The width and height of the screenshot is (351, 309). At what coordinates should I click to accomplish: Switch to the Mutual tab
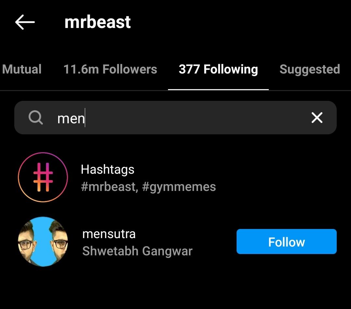tap(22, 69)
